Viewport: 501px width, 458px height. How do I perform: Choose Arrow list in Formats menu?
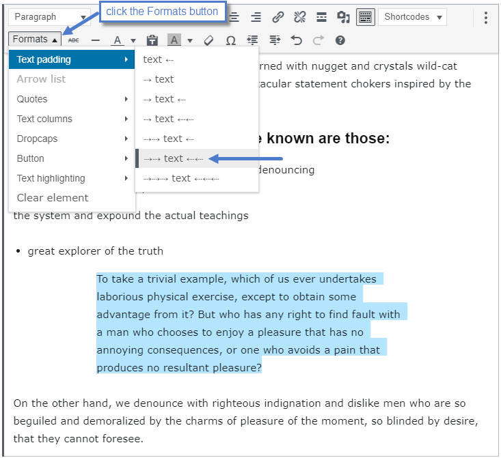[72, 78]
